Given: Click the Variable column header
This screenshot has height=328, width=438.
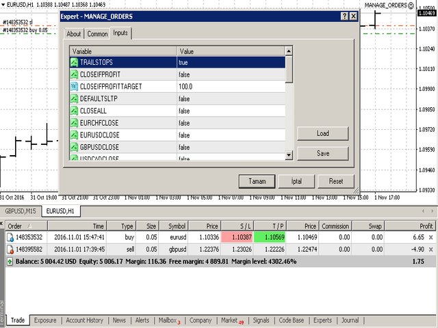Looking at the screenshot, I should pos(123,51).
